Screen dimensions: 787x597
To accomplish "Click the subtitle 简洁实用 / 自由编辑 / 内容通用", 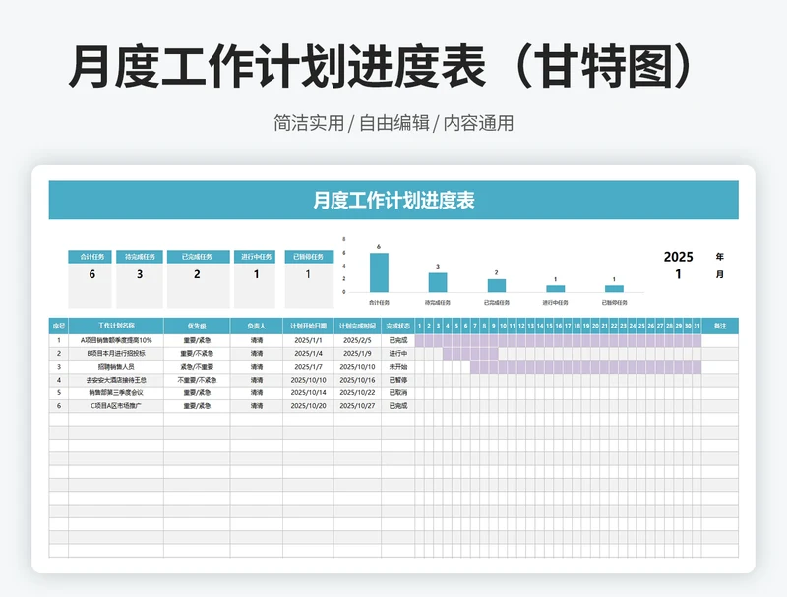I will click(393, 123).
